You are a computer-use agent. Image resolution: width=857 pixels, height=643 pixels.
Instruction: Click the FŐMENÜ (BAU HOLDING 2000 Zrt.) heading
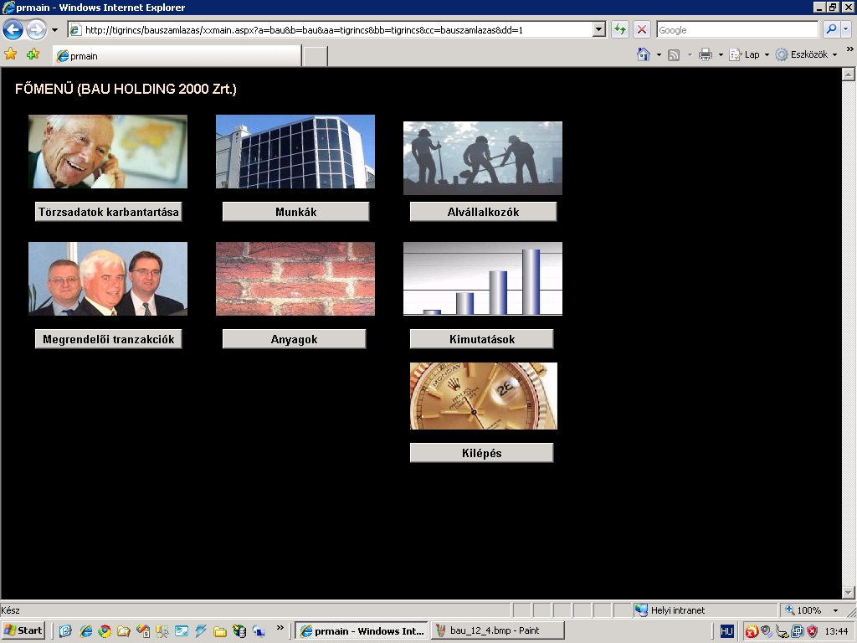click(x=126, y=89)
